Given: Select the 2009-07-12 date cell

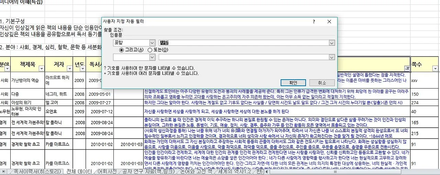Looking at the screenshot, I should (100, 112).
